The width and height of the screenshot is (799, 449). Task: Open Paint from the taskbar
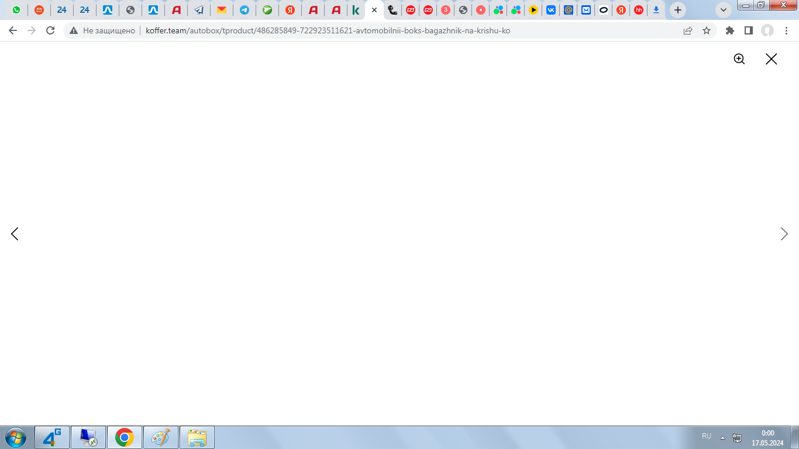160,437
